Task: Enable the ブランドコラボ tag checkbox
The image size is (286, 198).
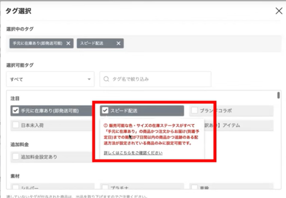Action: coord(194,110)
